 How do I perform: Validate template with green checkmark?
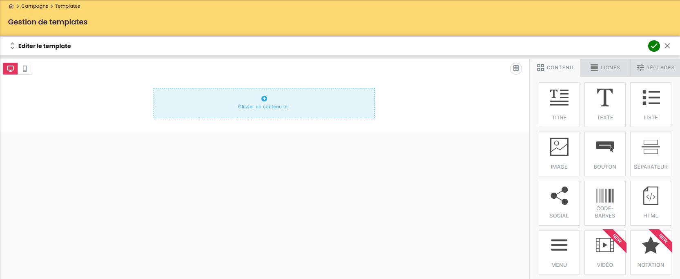654,46
